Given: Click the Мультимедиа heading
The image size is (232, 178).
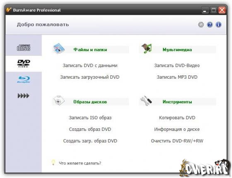Looking at the screenshot, I should pos(177,50).
